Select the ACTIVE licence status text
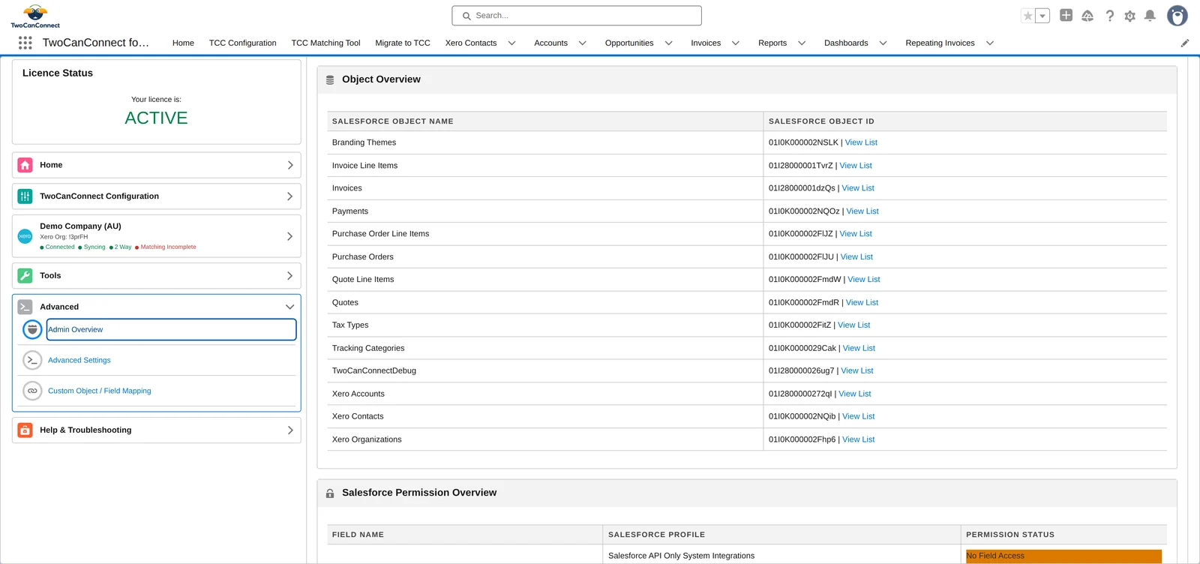 pyautogui.click(x=156, y=118)
